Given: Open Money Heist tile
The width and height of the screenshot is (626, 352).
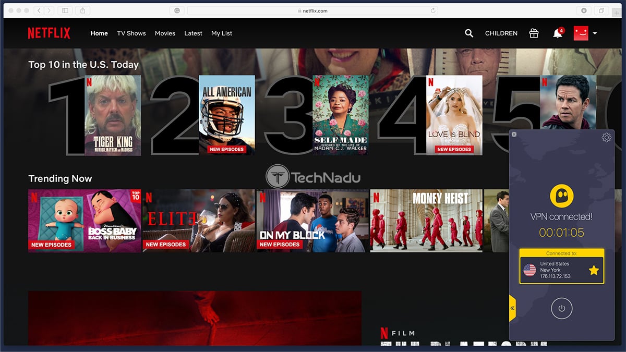Looking at the screenshot, I should pyautogui.click(x=427, y=221).
